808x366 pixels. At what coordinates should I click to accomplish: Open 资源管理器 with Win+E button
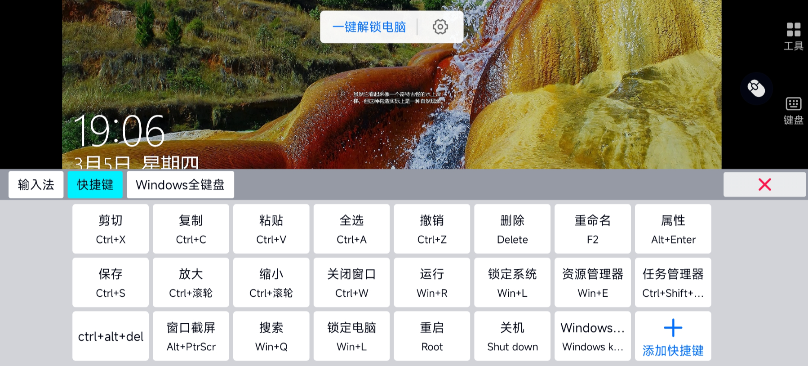pos(592,282)
